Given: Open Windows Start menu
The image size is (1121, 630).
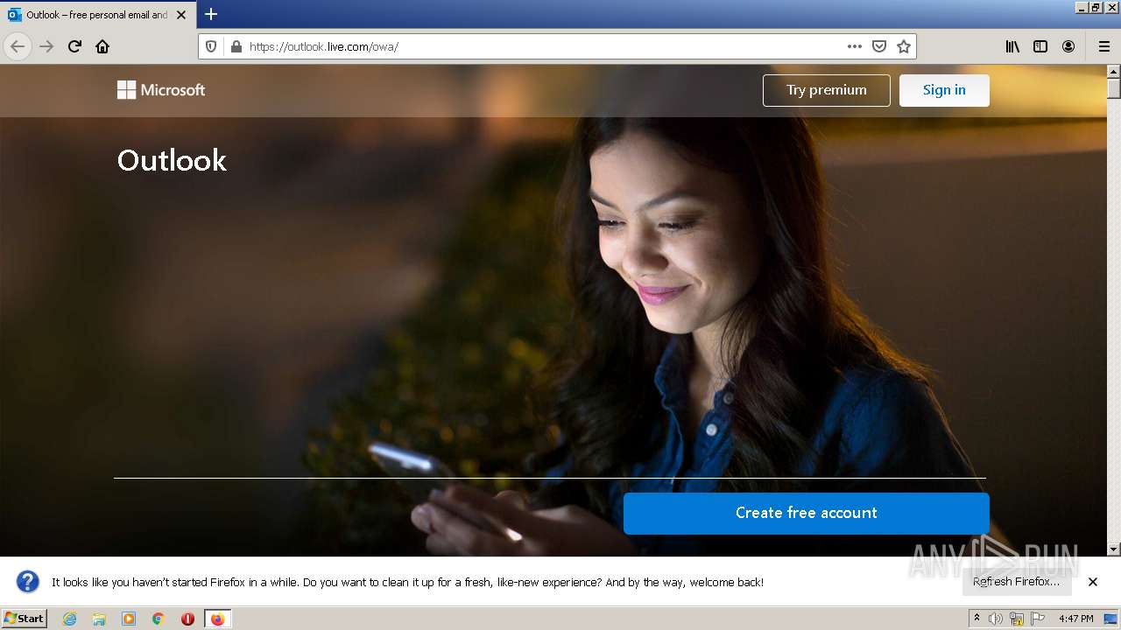Looking at the screenshot, I should pos(25,618).
